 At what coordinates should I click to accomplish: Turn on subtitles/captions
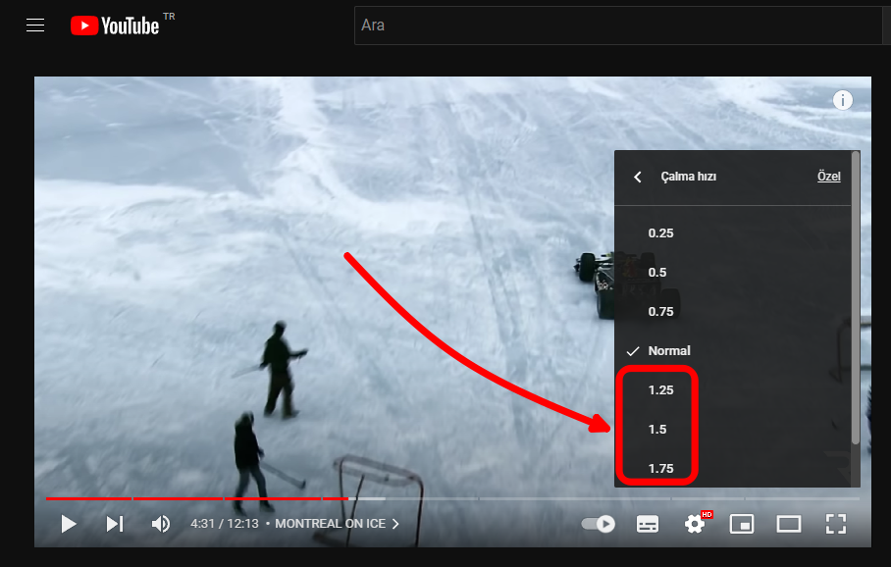(648, 524)
